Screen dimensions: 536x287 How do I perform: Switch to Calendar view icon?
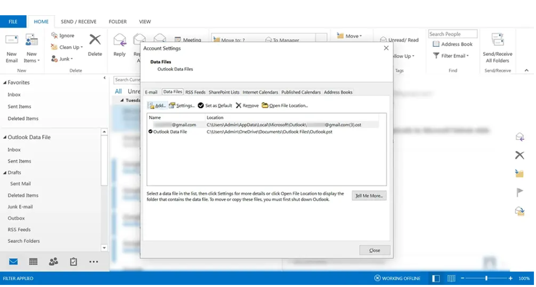click(x=33, y=262)
